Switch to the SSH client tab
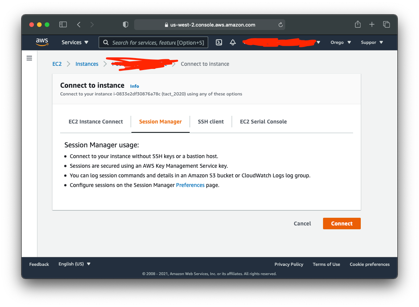This screenshot has height=307, width=419. pos(210,122)
